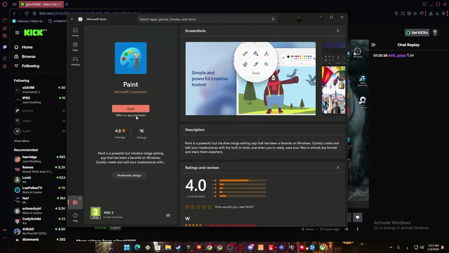Open Kick user avatar menu

pyautogui.click(x=435, y=33)
